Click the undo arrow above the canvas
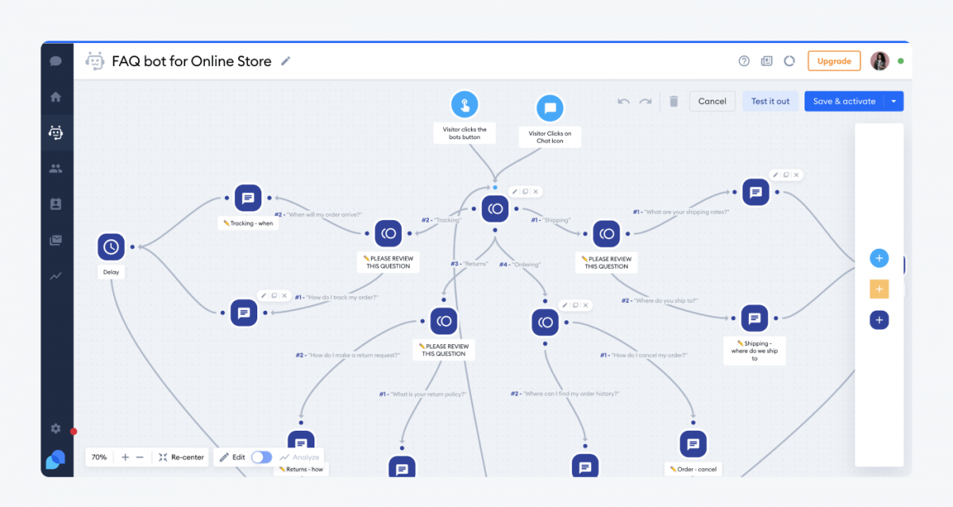953x507 pixels. pos(624,101)
